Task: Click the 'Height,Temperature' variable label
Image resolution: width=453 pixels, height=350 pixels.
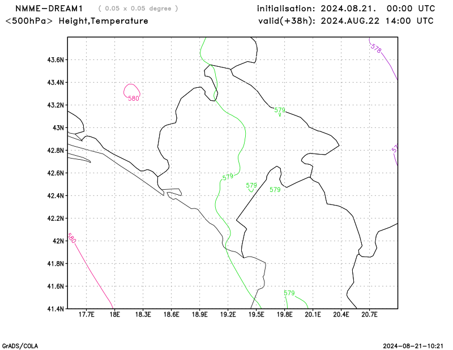Action: (104, 21)
